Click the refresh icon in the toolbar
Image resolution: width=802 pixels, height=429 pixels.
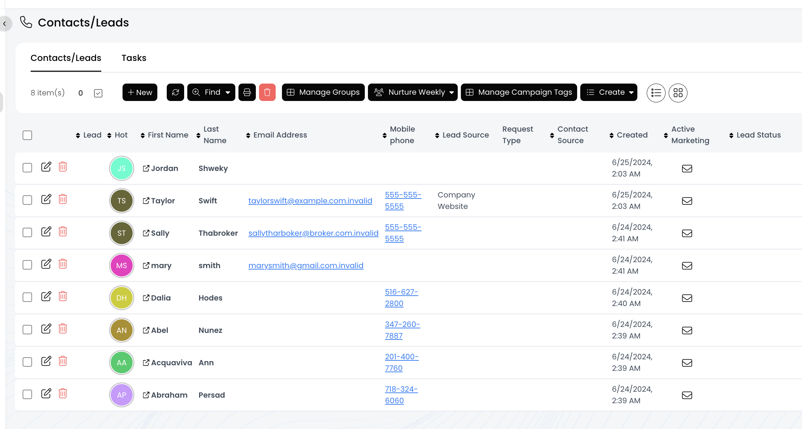[175, 92]
